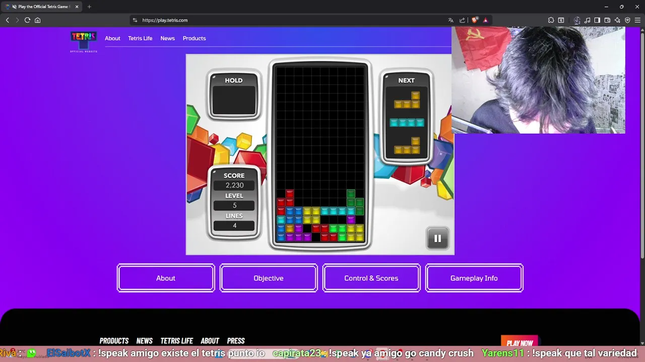Click the Tetris official website logo
Screen dimensions: 645x362
coord(84,42)
